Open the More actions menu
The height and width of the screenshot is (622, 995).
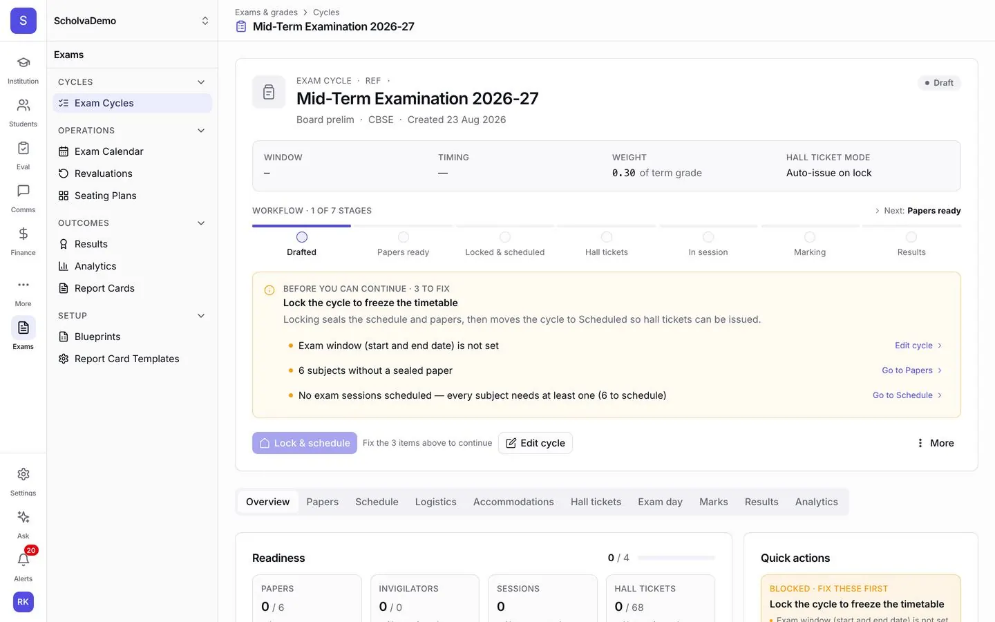935,443
